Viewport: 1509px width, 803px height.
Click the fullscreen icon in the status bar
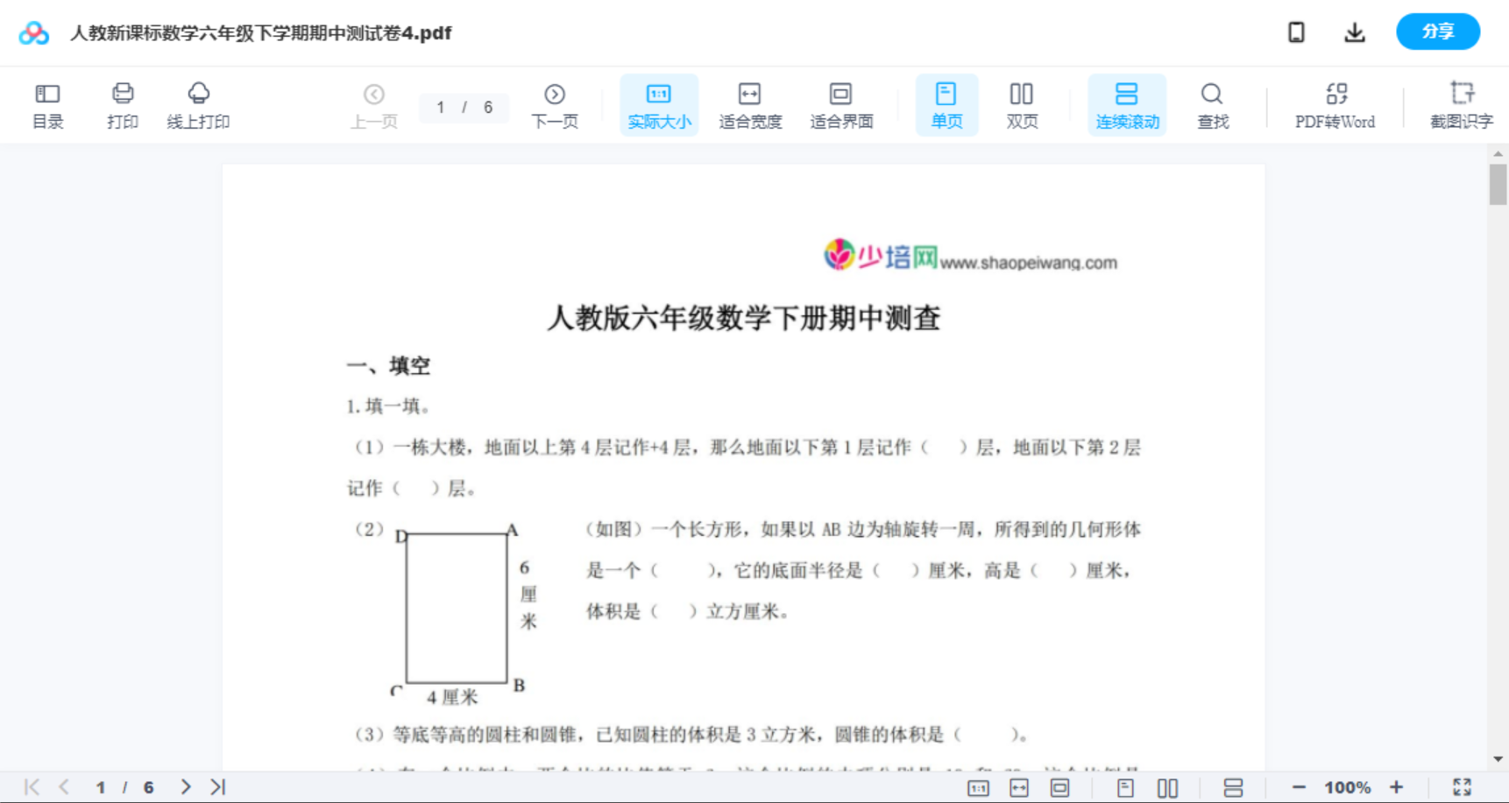[1462, 786]
